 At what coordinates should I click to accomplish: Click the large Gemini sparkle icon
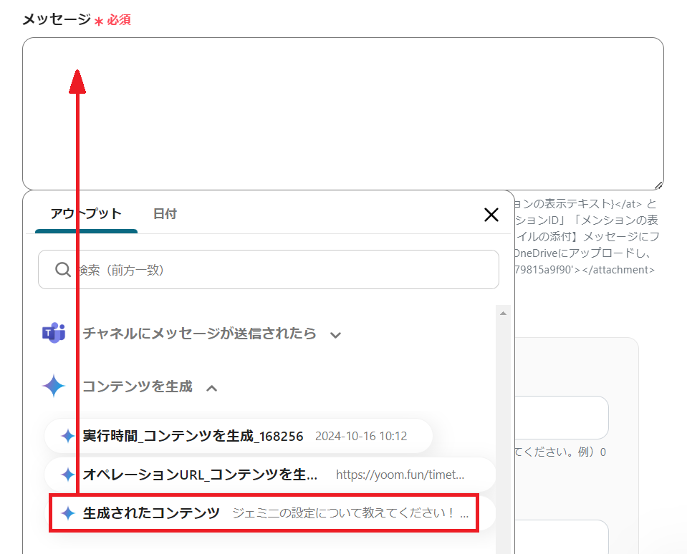(x=54, y=386)
